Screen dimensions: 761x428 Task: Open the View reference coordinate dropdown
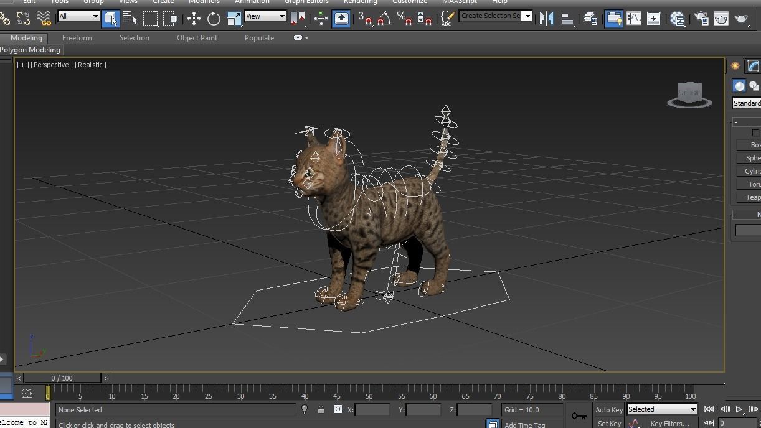tap(265, 16)
